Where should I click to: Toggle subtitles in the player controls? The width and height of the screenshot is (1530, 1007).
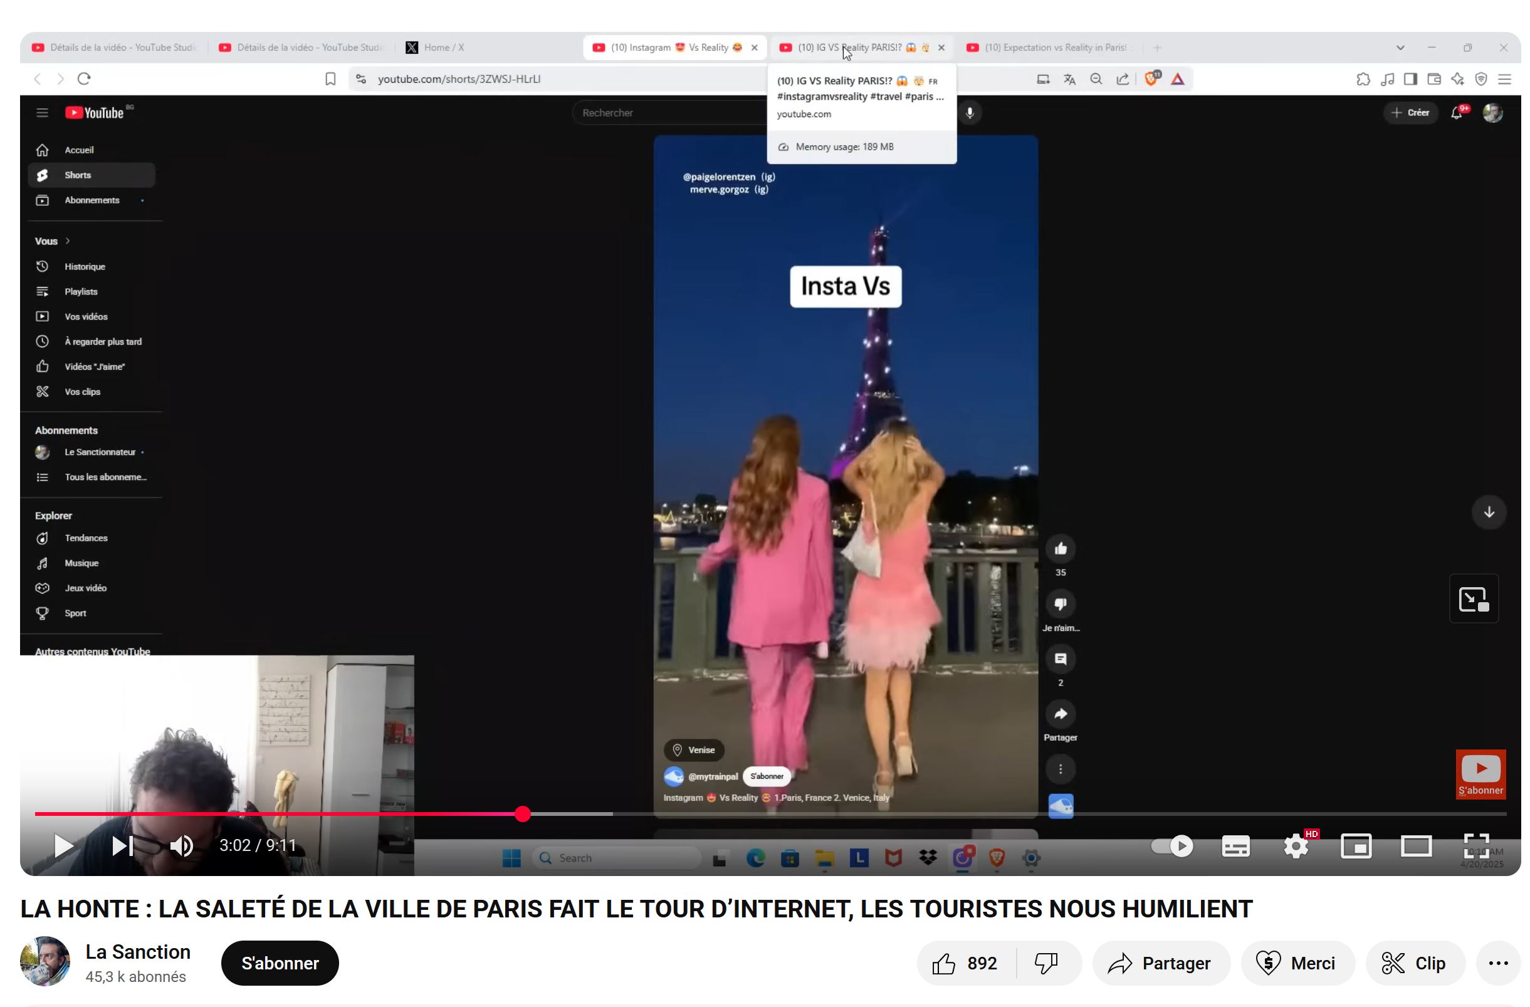(1235, 847)
